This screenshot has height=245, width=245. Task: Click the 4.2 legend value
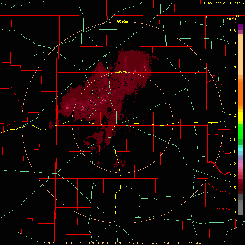(233, 115)
